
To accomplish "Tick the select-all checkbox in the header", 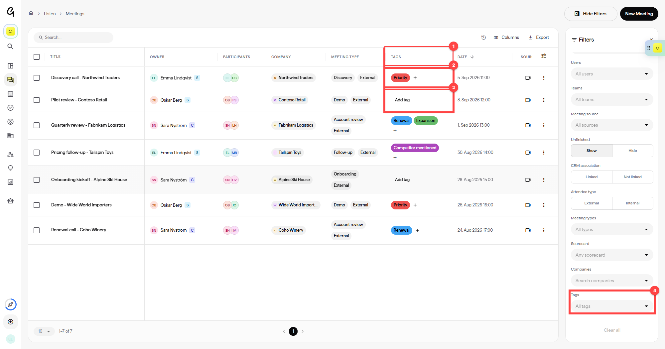I will pos(37,57).
